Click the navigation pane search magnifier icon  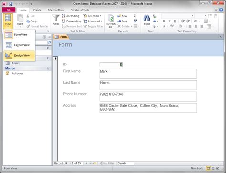[x=49, y=43]
